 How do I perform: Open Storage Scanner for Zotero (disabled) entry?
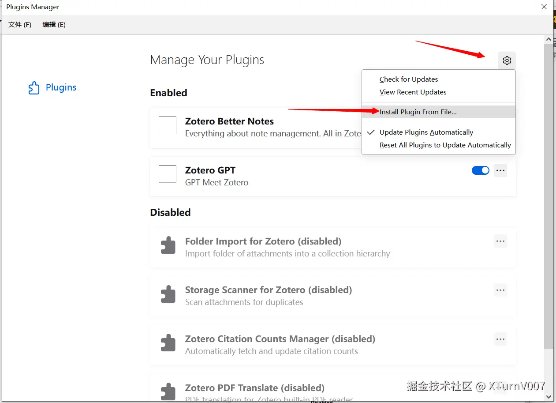tap(333, 296)
